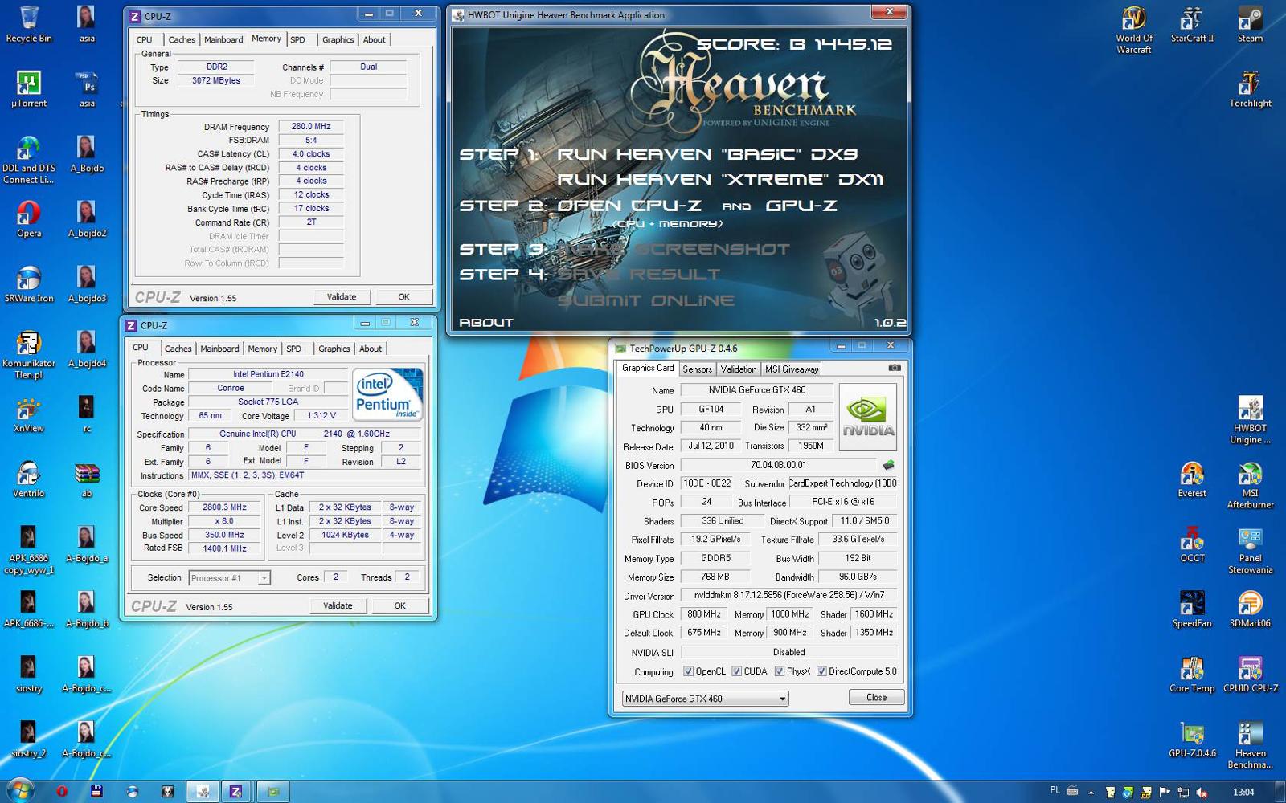Click the PL language indicator in taskbar
The image size is (1286, 803).
1055,790
